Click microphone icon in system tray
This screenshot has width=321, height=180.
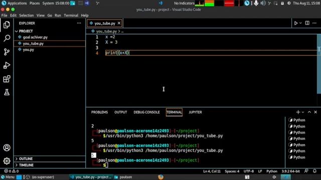pos(256,3)
